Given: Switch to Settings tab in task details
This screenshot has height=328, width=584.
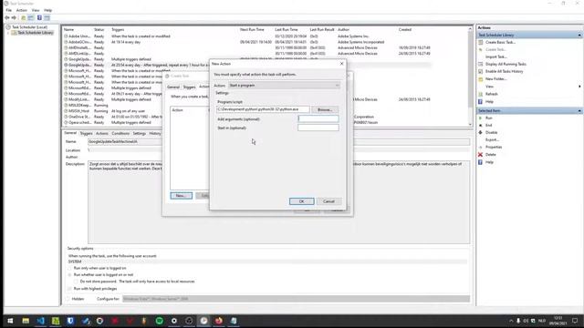Looking at the screenshot, I should [x=140, y=133].
